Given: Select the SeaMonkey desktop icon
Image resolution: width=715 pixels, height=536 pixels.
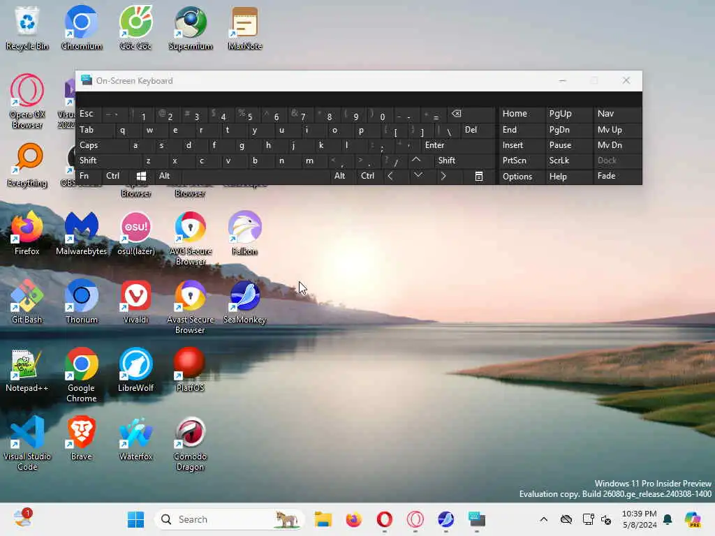Looking at the screenshot, I should pyautogui.click(x=245, y=301).
